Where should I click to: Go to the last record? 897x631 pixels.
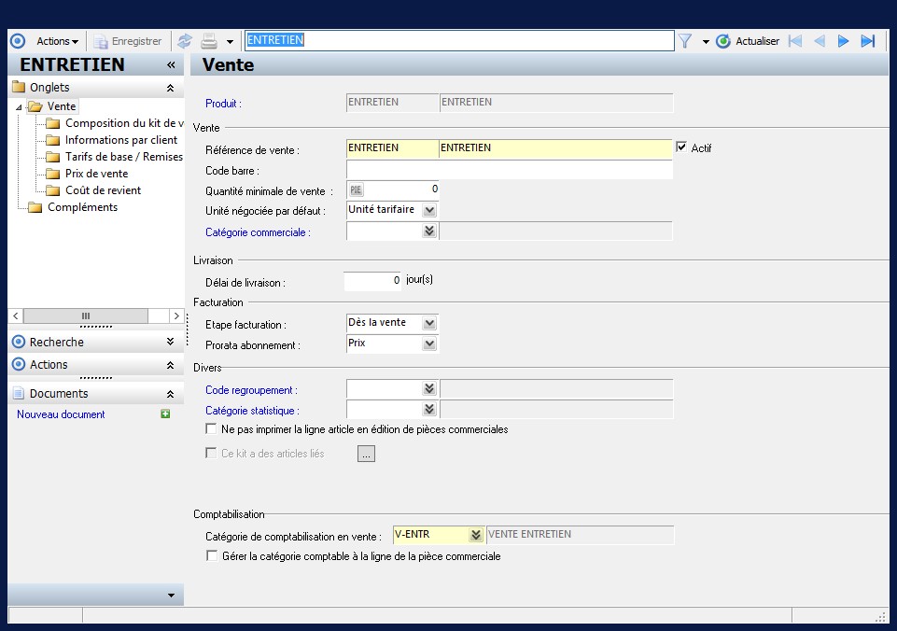tap(868, 41)
